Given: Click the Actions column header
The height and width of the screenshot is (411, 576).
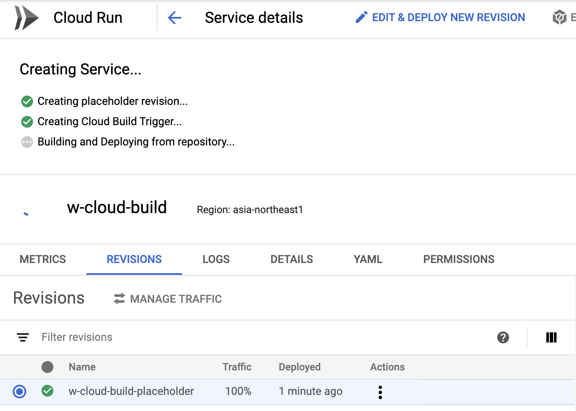Looking at the screenshot, I should tap(388, 367).
